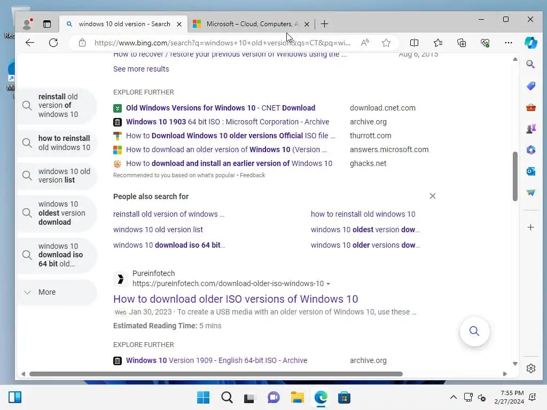The width and height of the screenshot is (547, 410).
Task: Search reinstall old version of windows suggestion
Action: 168,214
